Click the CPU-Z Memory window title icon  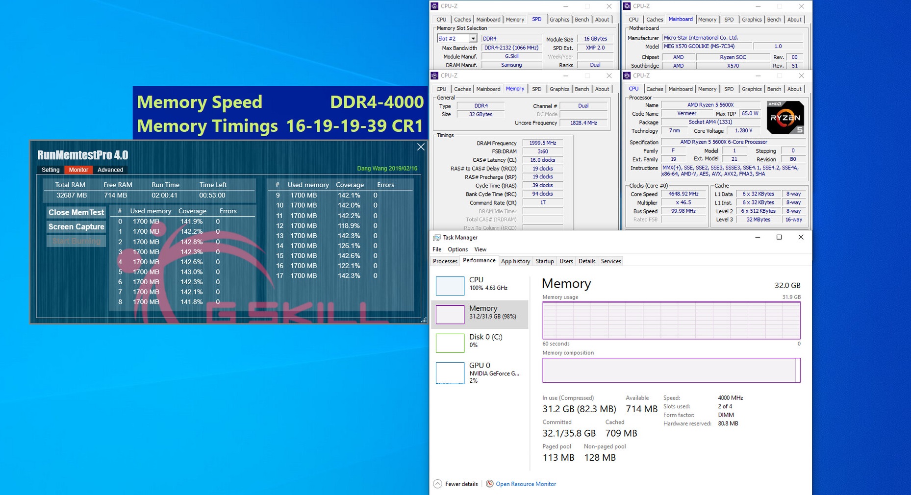[x=434, y=76]
